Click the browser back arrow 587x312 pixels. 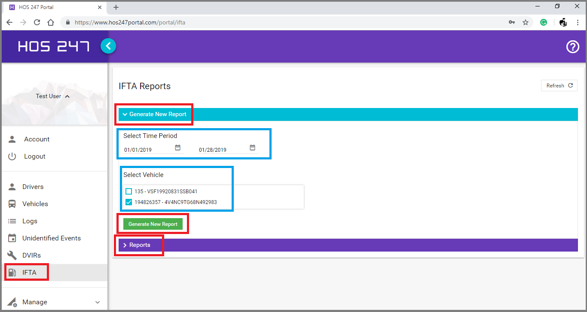pyautogui.click(x=9, y=23)
